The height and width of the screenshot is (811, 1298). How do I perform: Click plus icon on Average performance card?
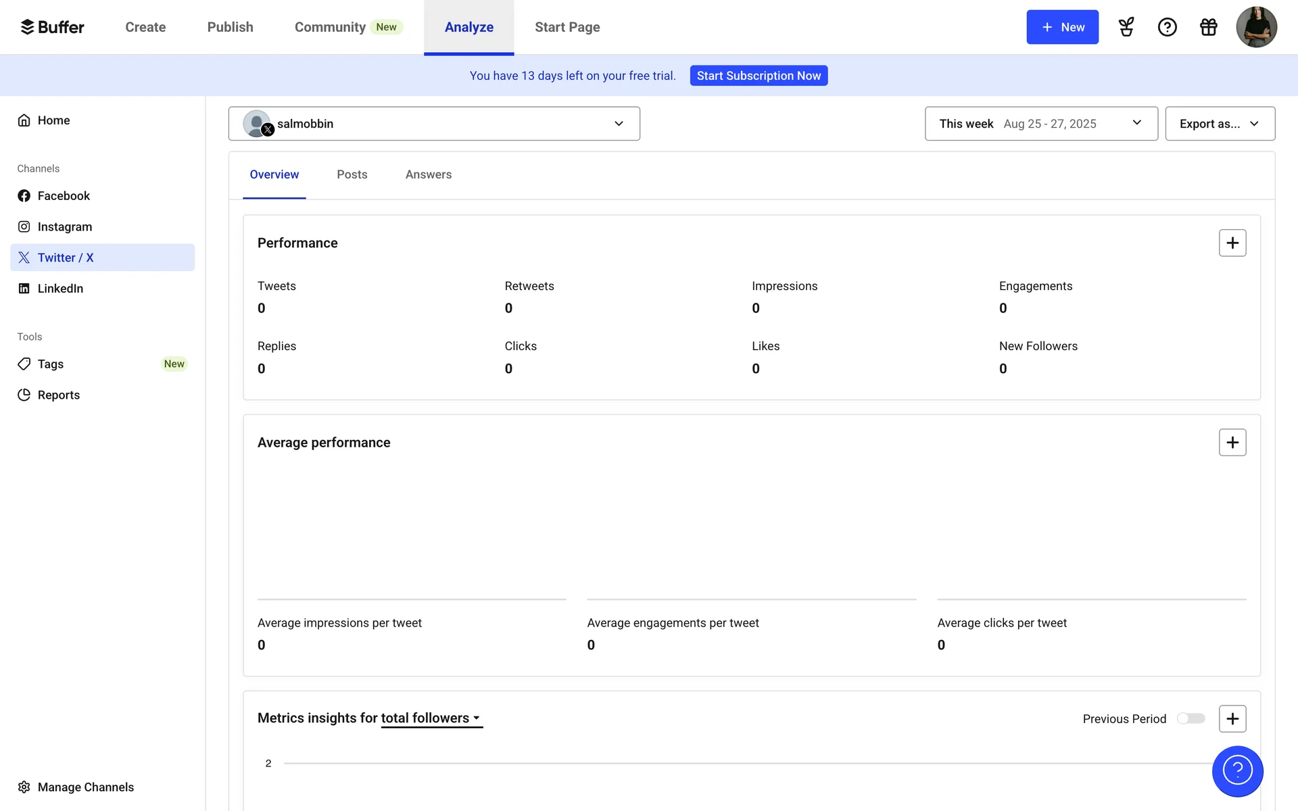1232,443
